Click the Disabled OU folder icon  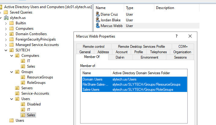[23, 104]
